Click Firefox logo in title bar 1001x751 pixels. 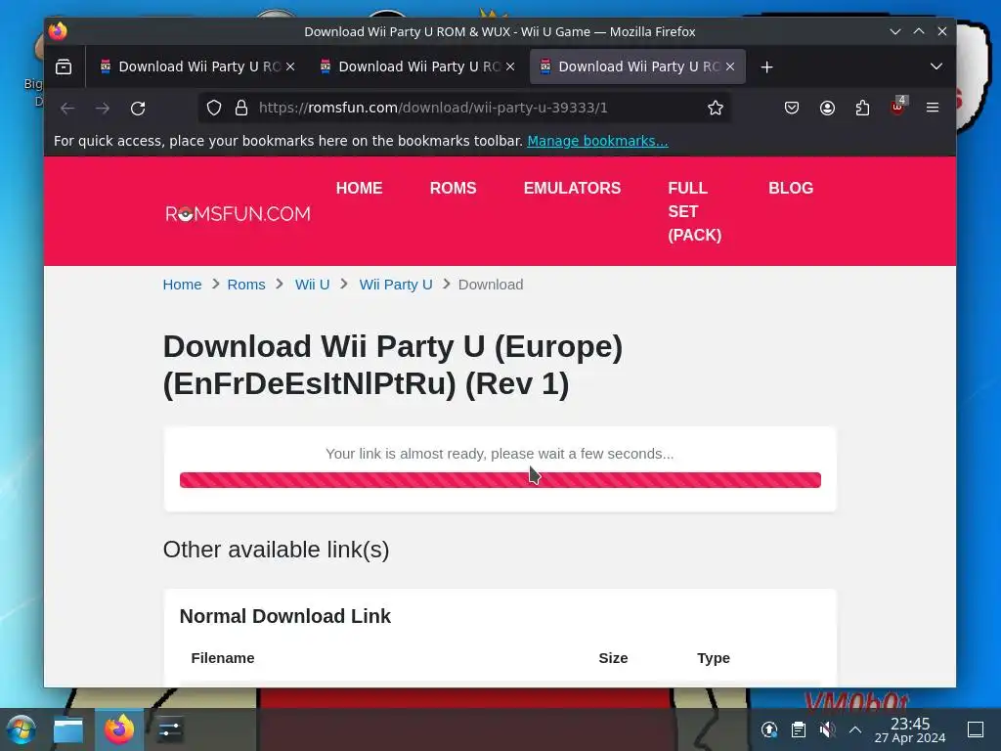[x=58, y=31]
